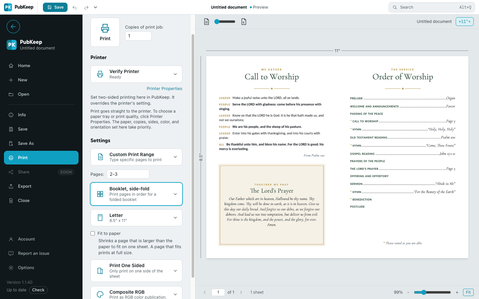Click the Report an issue icon
Viewport: 479px width, 299px height.
coord(11,253)
